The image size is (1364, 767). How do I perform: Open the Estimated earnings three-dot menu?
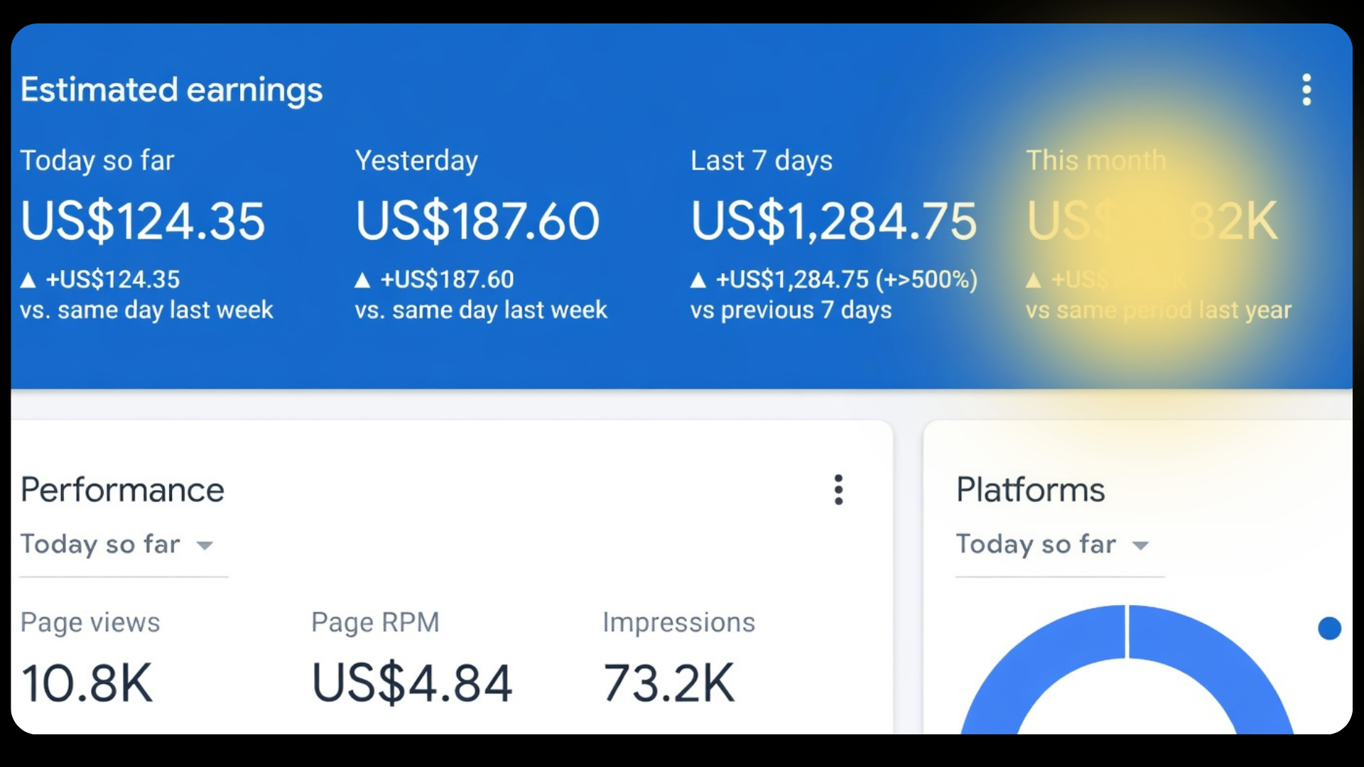(1306, 90)
